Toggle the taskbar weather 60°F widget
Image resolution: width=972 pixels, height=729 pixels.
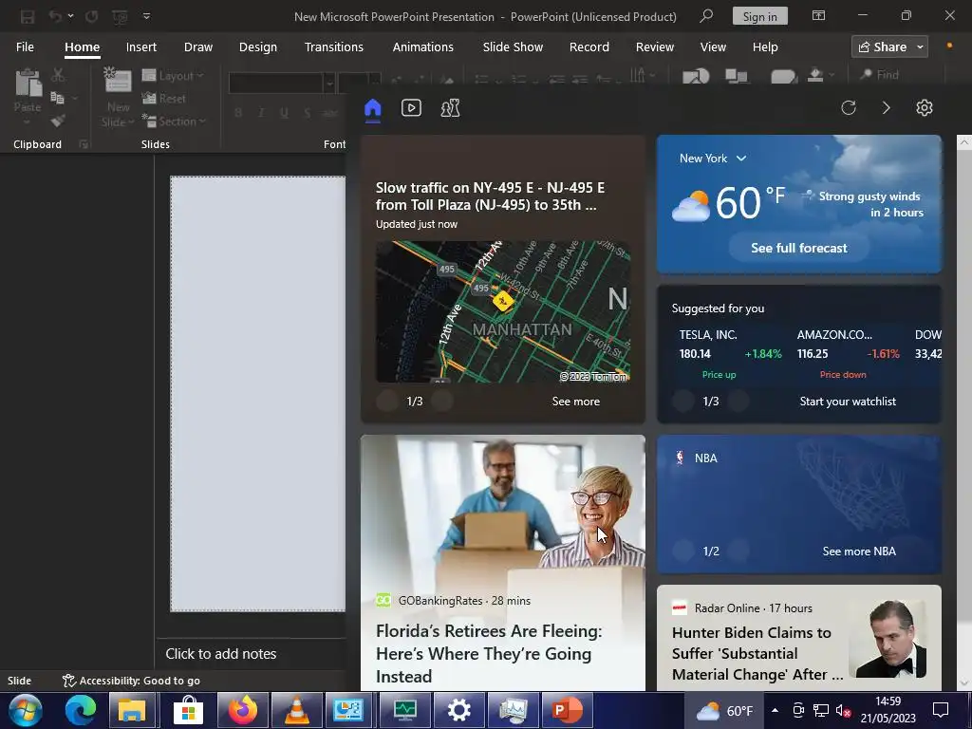tap(724, 710)
